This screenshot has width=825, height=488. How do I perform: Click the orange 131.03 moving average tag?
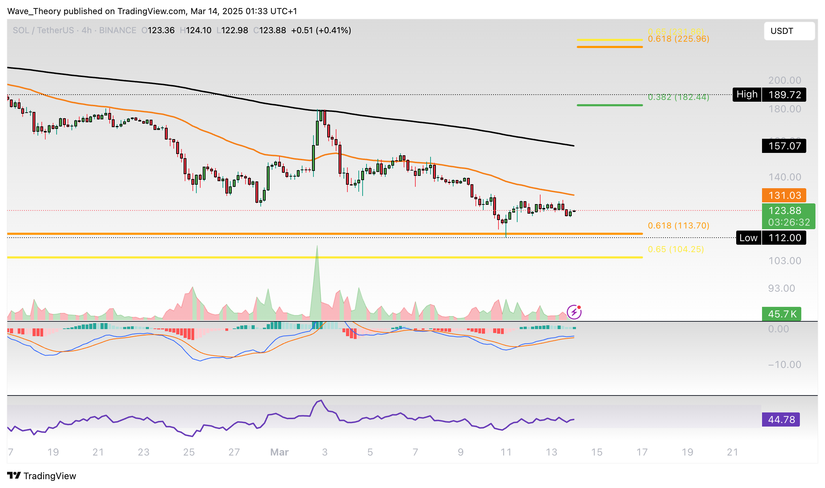pos(784,195)
